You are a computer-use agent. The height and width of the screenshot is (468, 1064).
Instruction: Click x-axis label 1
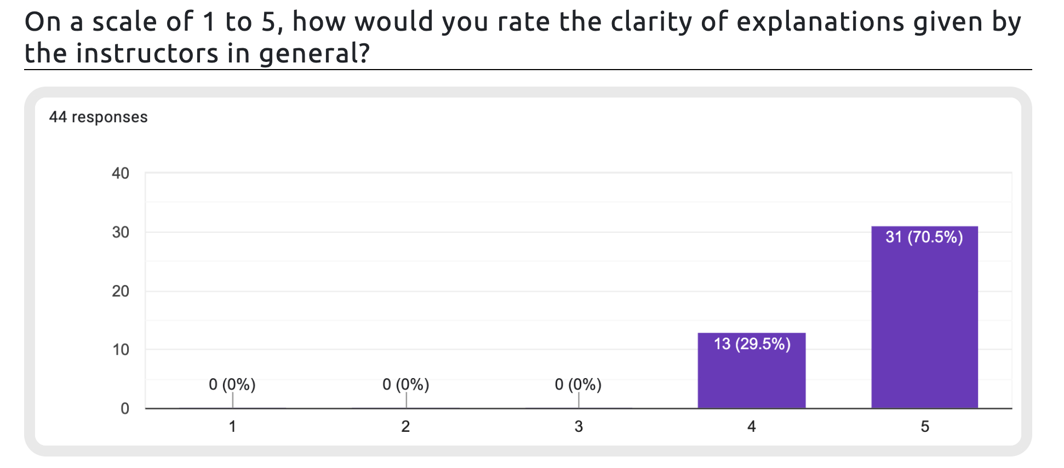coord(232,426)
